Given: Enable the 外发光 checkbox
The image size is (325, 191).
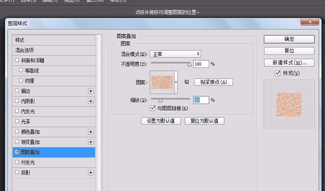Looking at the screenshot, I should coord(17,162).
